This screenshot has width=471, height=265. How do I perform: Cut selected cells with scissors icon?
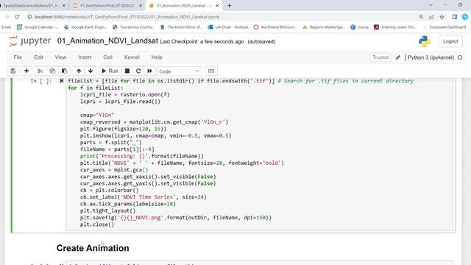point(40,71)
